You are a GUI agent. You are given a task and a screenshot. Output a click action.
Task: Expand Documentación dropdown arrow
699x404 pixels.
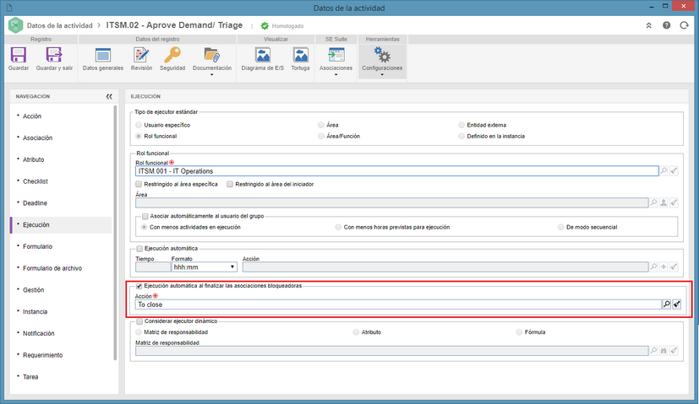212,75
